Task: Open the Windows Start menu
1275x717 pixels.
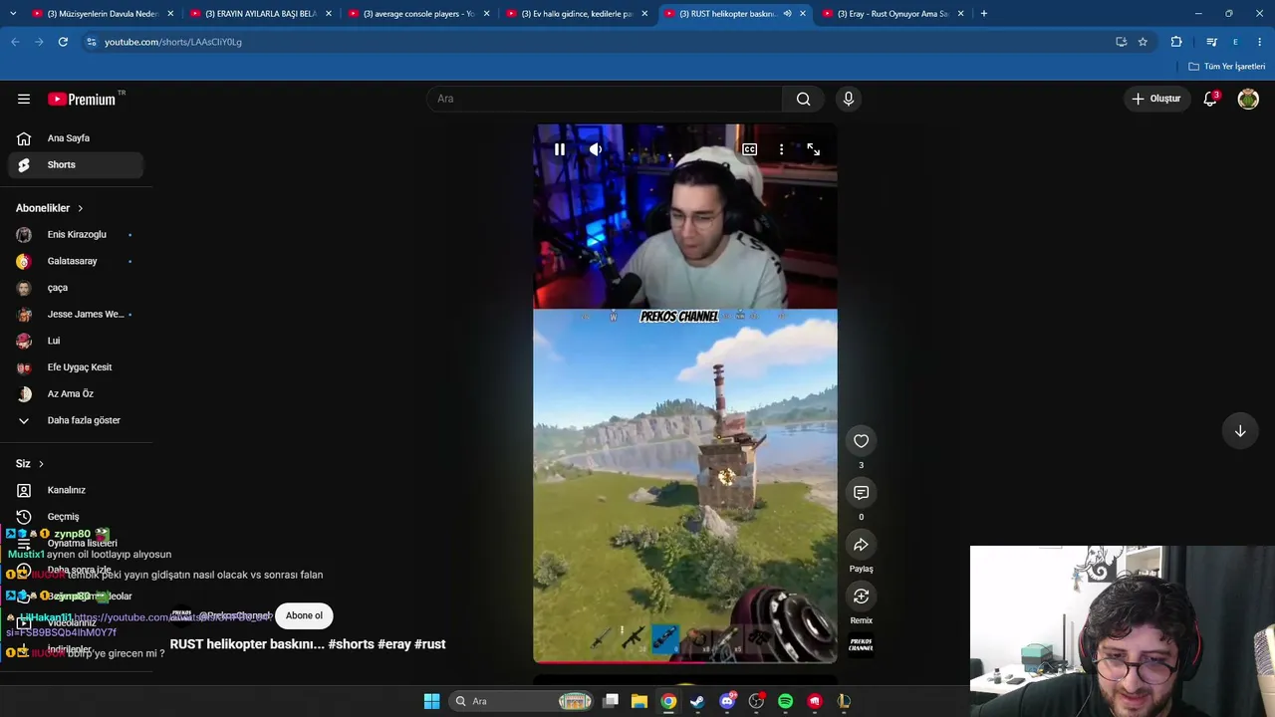Action: point(431,701)
